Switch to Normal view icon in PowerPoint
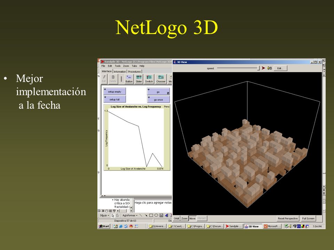The width and height of the screenshot is (334, 250). (x=99, y=211)
